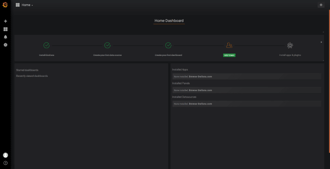Click the Starred dashboards heading

pyautogui.click(x=27, y=70)
